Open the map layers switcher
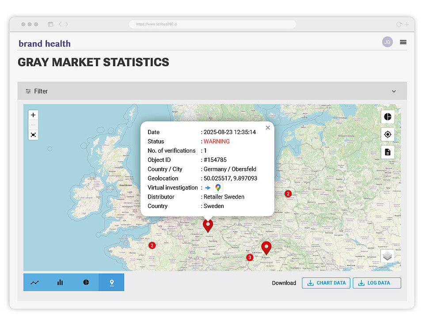 387,256
